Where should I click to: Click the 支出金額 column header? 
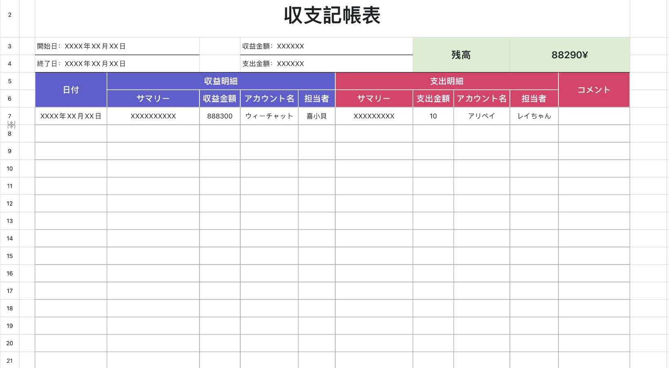(x=433, y=99)
